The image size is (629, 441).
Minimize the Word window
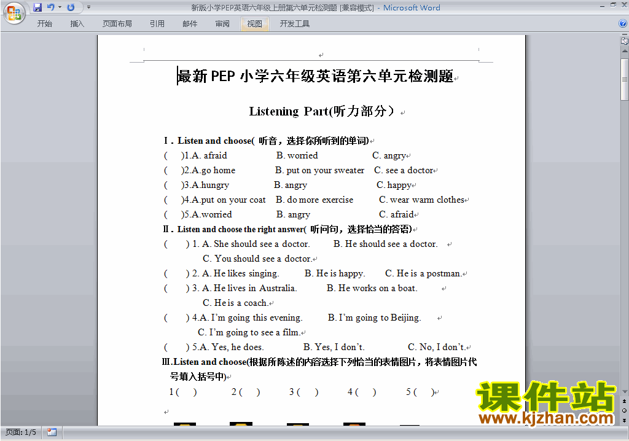tap(602, 6)
